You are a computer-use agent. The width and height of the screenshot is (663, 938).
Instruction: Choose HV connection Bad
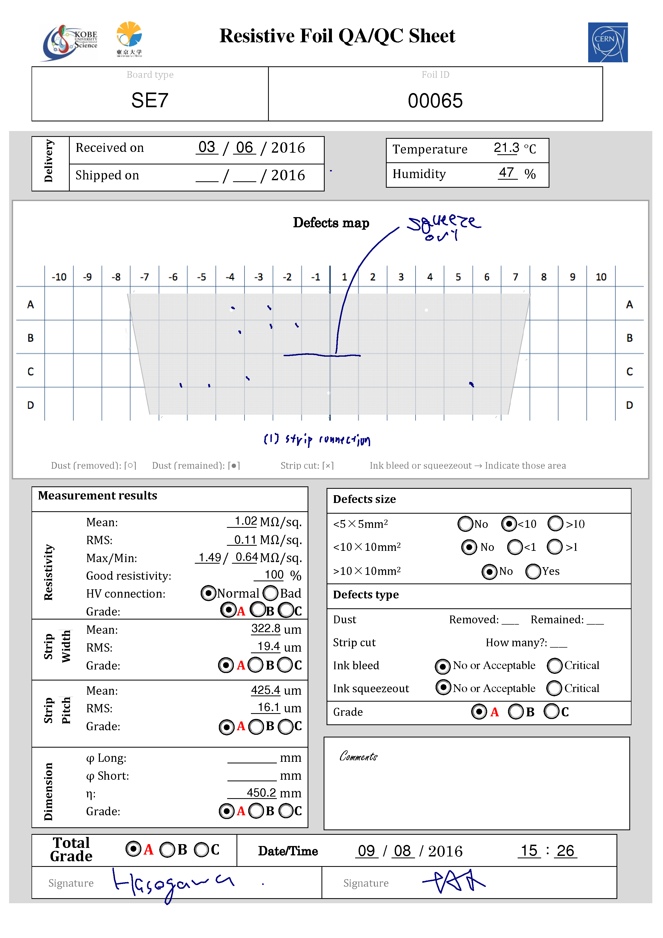pos(271,593)
